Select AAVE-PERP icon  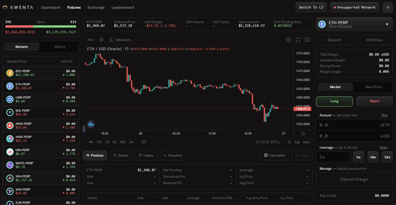10,139
